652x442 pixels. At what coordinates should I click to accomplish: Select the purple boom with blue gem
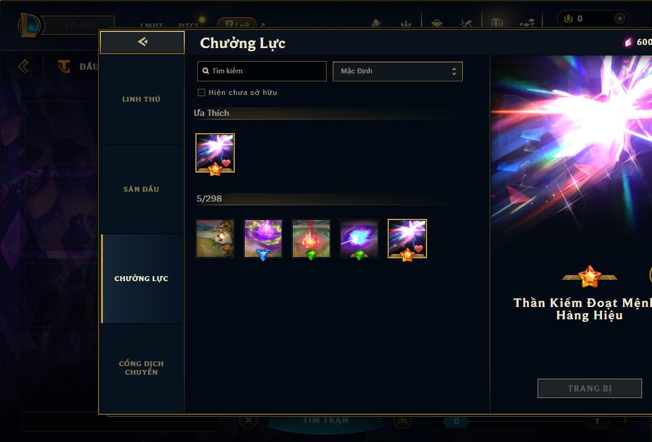(263, 239)
